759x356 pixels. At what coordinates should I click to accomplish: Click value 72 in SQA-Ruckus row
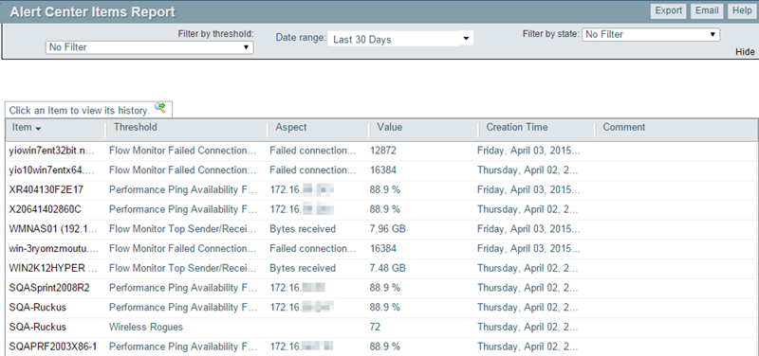(x=375, y=327)
